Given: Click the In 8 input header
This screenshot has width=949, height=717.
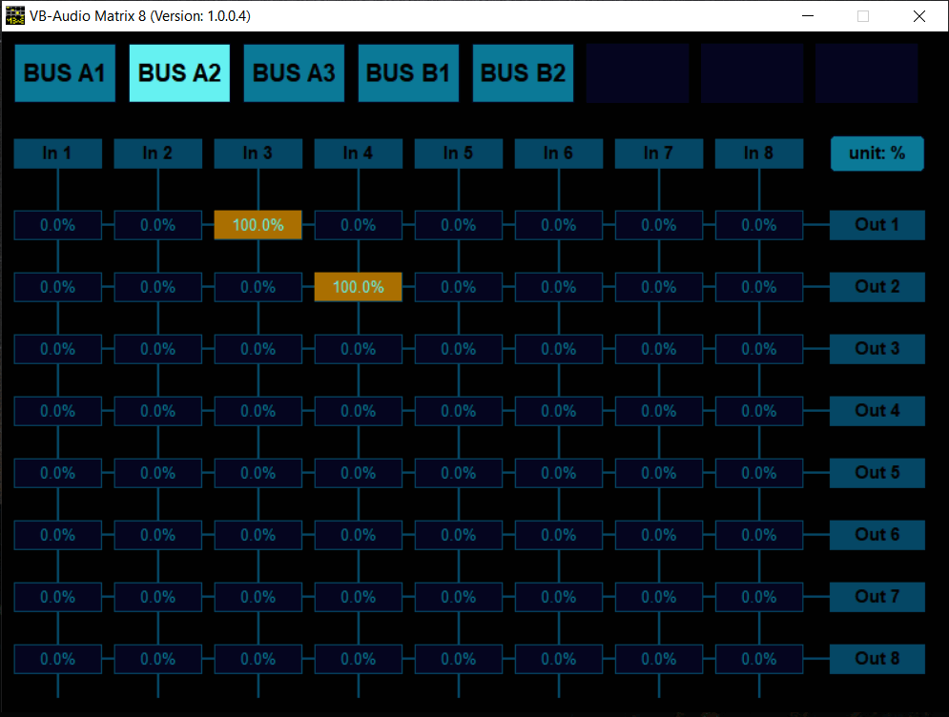Looking at the screenshot, I should [x=758, y=153].
